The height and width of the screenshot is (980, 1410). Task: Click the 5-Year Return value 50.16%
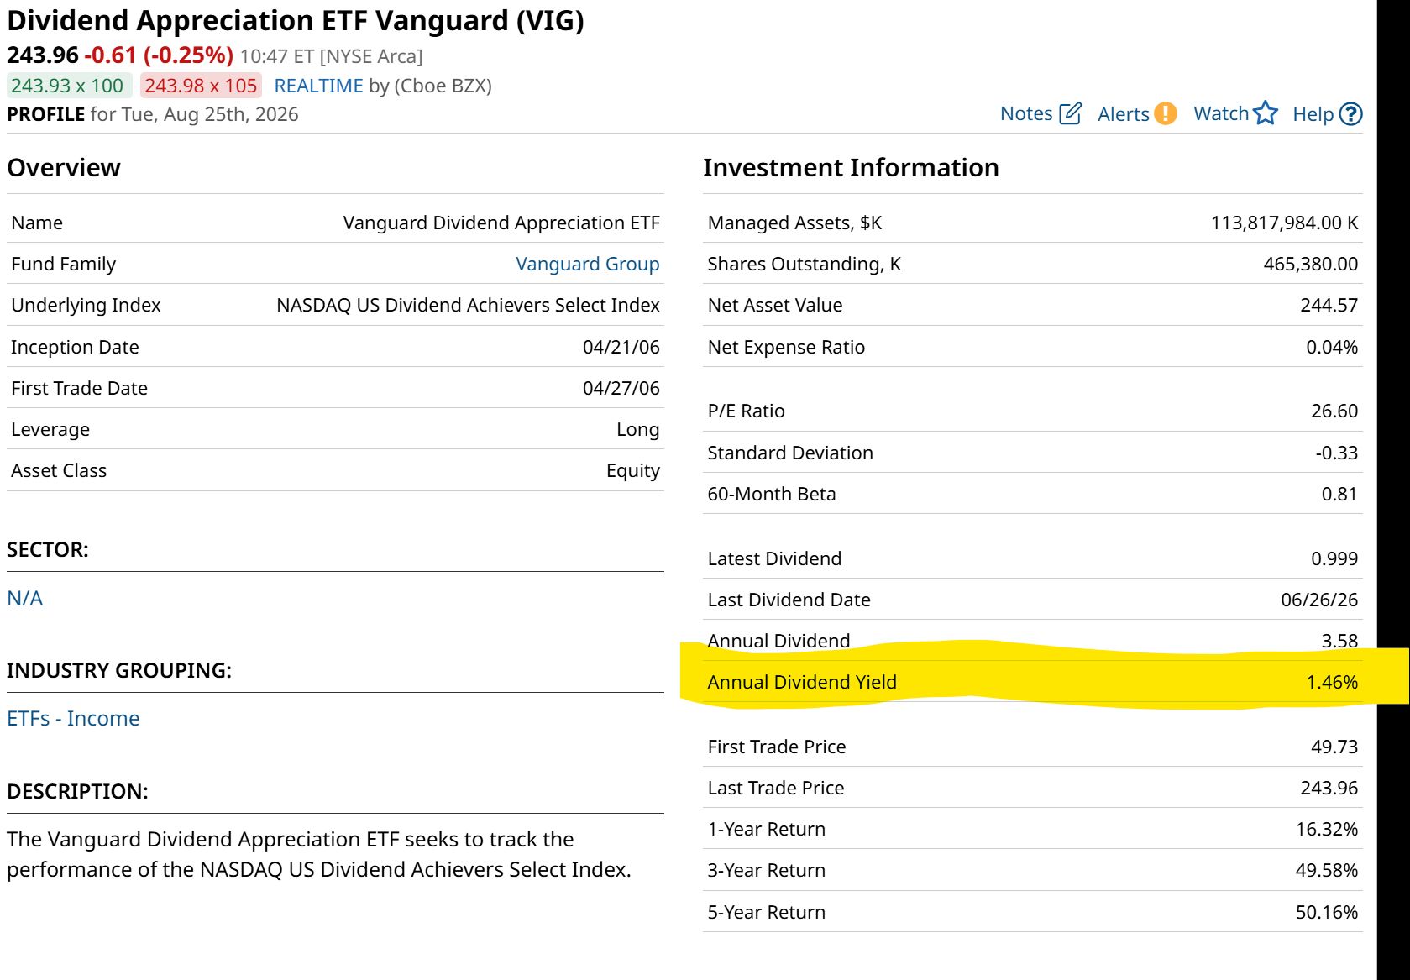[x=1327, y=912]
